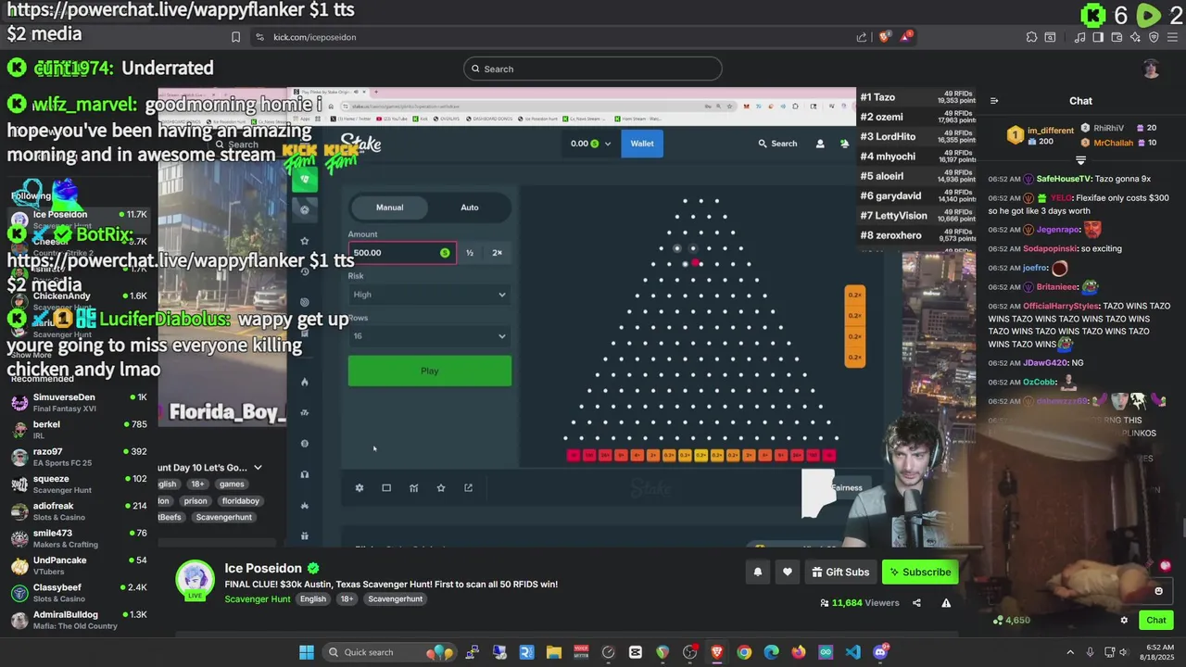Open the adiofreak recommended channel
The width and height of the screenshot is (1186, 667).
point(78,512)
